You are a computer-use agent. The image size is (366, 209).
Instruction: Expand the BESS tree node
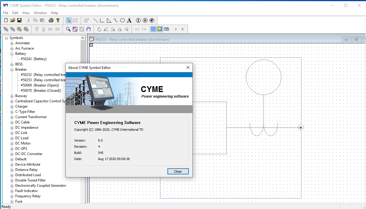pyautogui.click(x=12, y=64)
